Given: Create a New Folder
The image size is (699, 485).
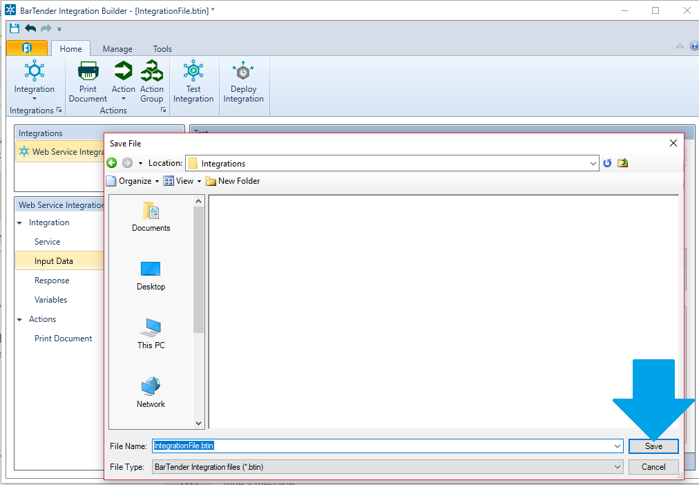Looking at the screenshot, I should click(233, 181).
